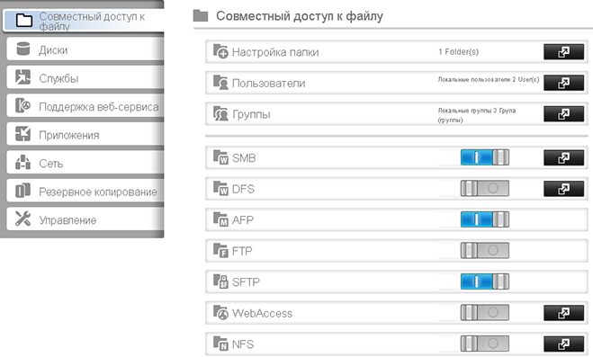593x357 pixels.
Task: Open the Поддержка веб-сервиса section
Action: [85, 106]
